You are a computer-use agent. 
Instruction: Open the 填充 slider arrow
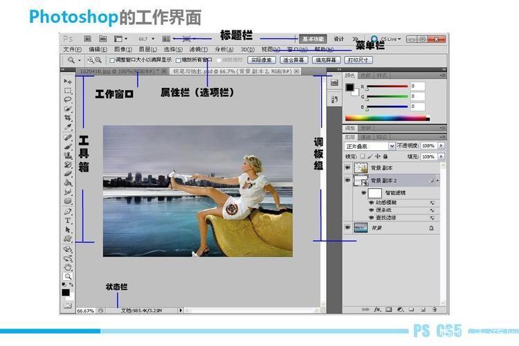click(441, 156)
